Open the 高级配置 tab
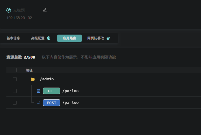201x135 pixels. point(38,38)
